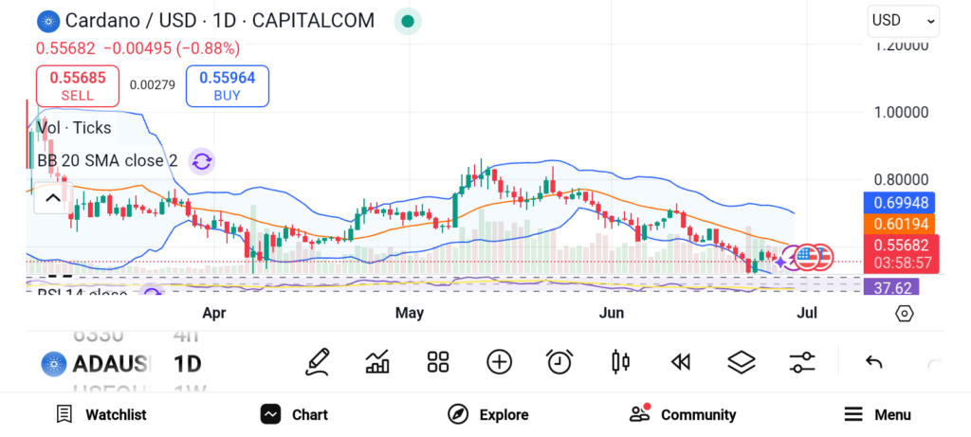Viewport: 971px width, 437px height.
Task: Collapse the indicator legend chevron
Action: tap(53, 198)
